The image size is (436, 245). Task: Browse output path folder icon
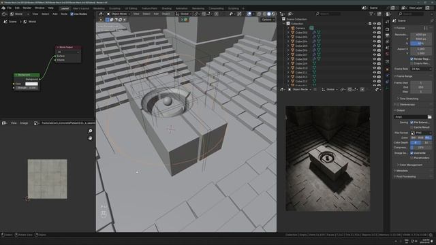[x=429, y=117]
